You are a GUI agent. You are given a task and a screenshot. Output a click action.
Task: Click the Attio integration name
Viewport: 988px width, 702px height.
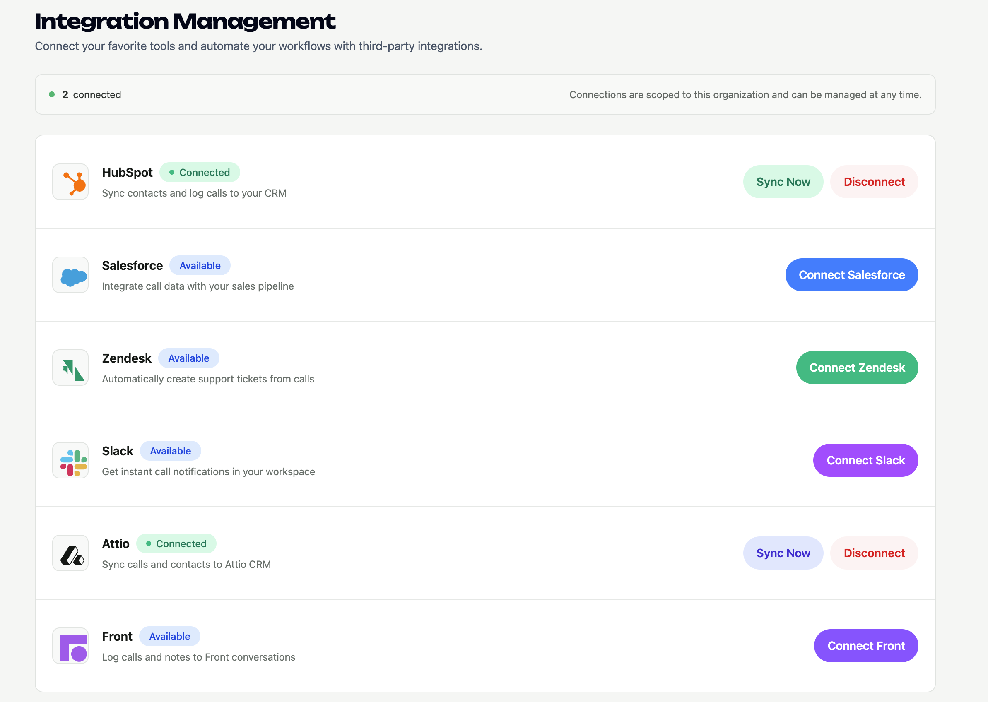click(x=116, y=544)
